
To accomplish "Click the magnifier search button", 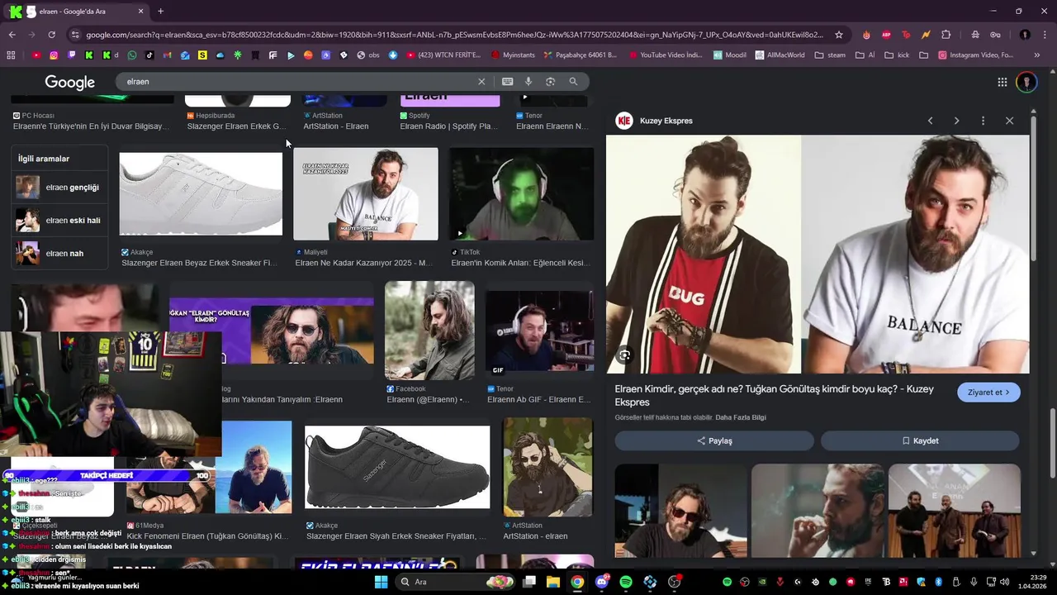I will click(573, 82).
